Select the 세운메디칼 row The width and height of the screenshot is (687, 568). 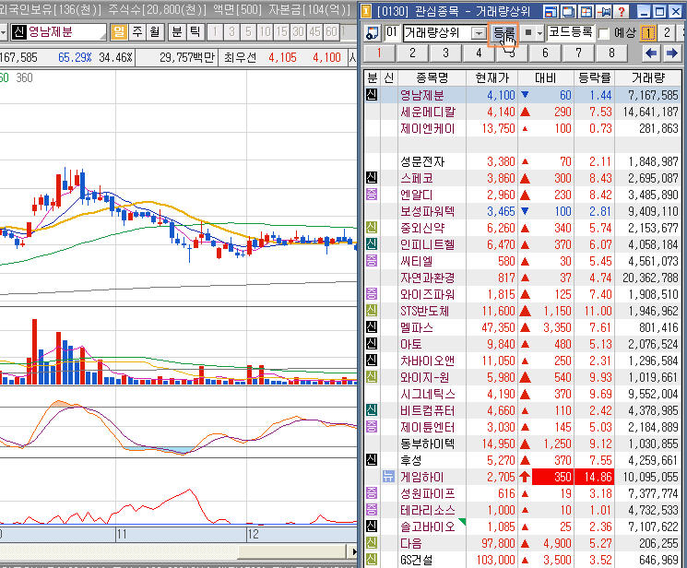[523, 112]
